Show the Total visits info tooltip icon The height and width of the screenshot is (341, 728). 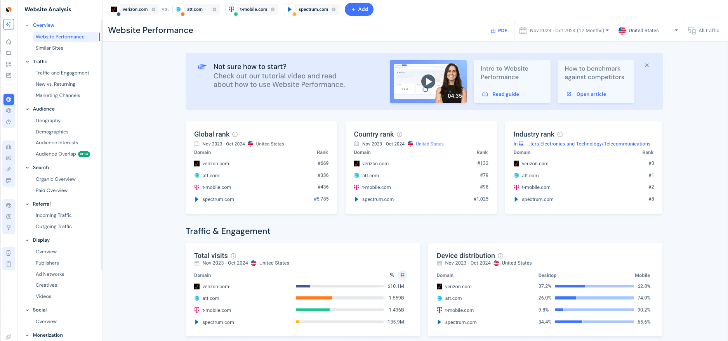233,256
